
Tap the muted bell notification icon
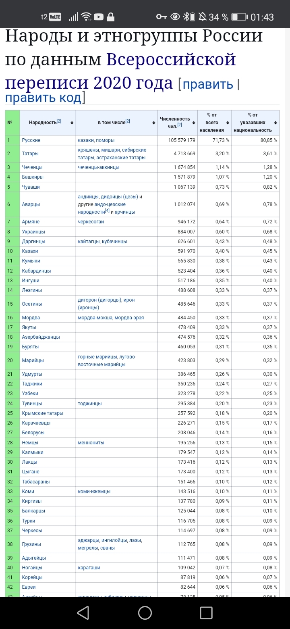click(202, 17)
